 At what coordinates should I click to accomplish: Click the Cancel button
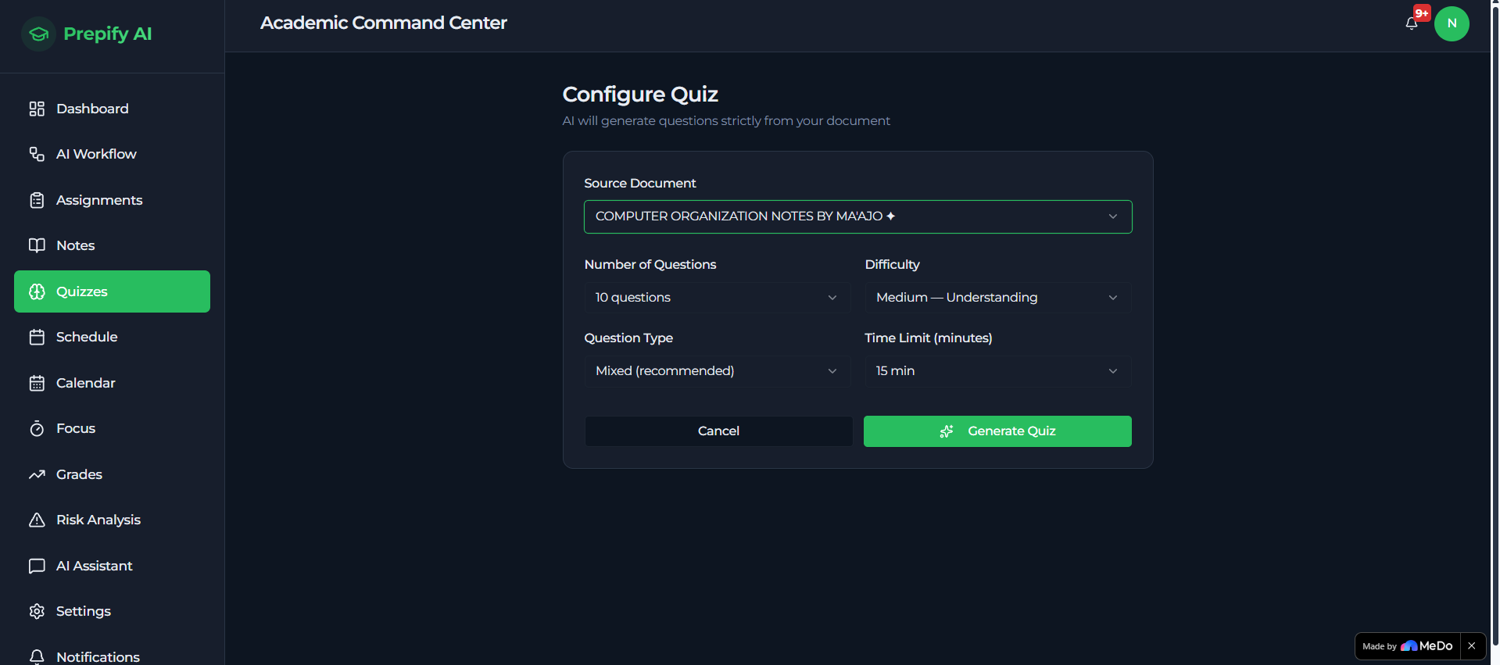[x=718, y=431]
